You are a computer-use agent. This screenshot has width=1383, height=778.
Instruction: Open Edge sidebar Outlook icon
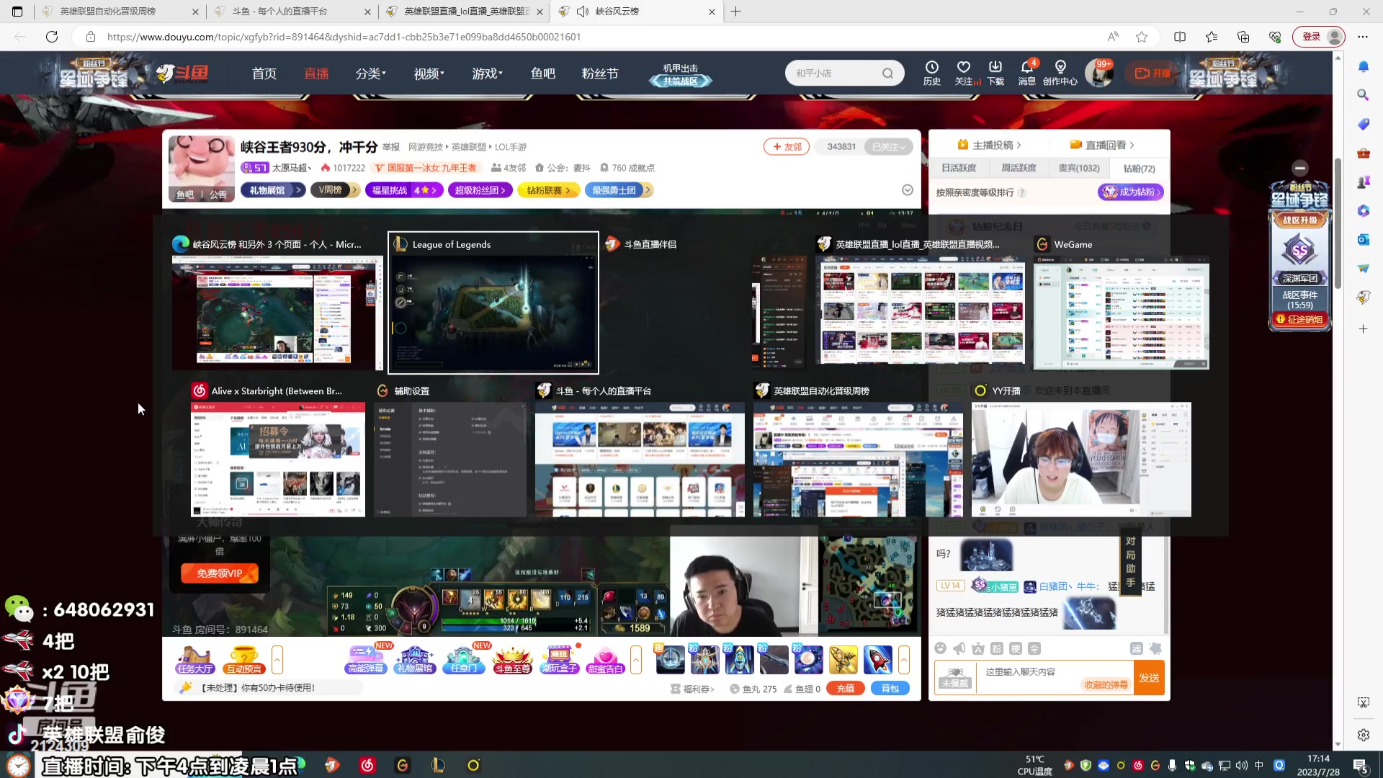[1363, 239]
